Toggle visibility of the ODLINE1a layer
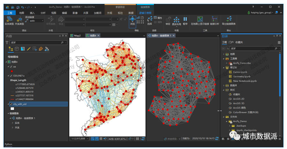287x149 pixels. tap(11, 76)
